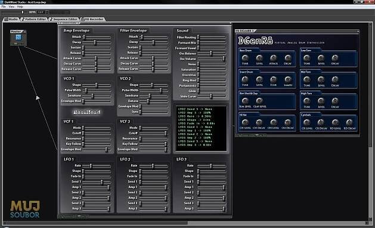This screenshot has height=228, width=375.
Task: Click the VCO 1 Semitone slider
Action: tap(97, 96)
